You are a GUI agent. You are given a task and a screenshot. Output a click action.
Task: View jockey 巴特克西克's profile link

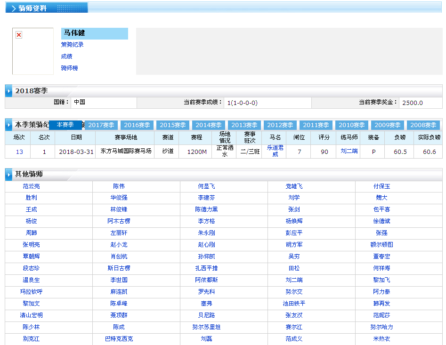tap(119, 339)
